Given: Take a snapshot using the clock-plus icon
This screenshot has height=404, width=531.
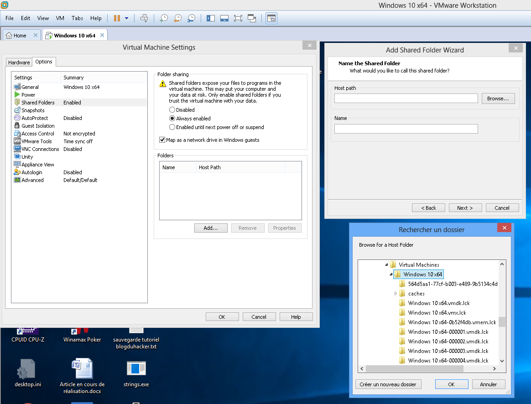Looking at the screenshot, I should 164,18.
